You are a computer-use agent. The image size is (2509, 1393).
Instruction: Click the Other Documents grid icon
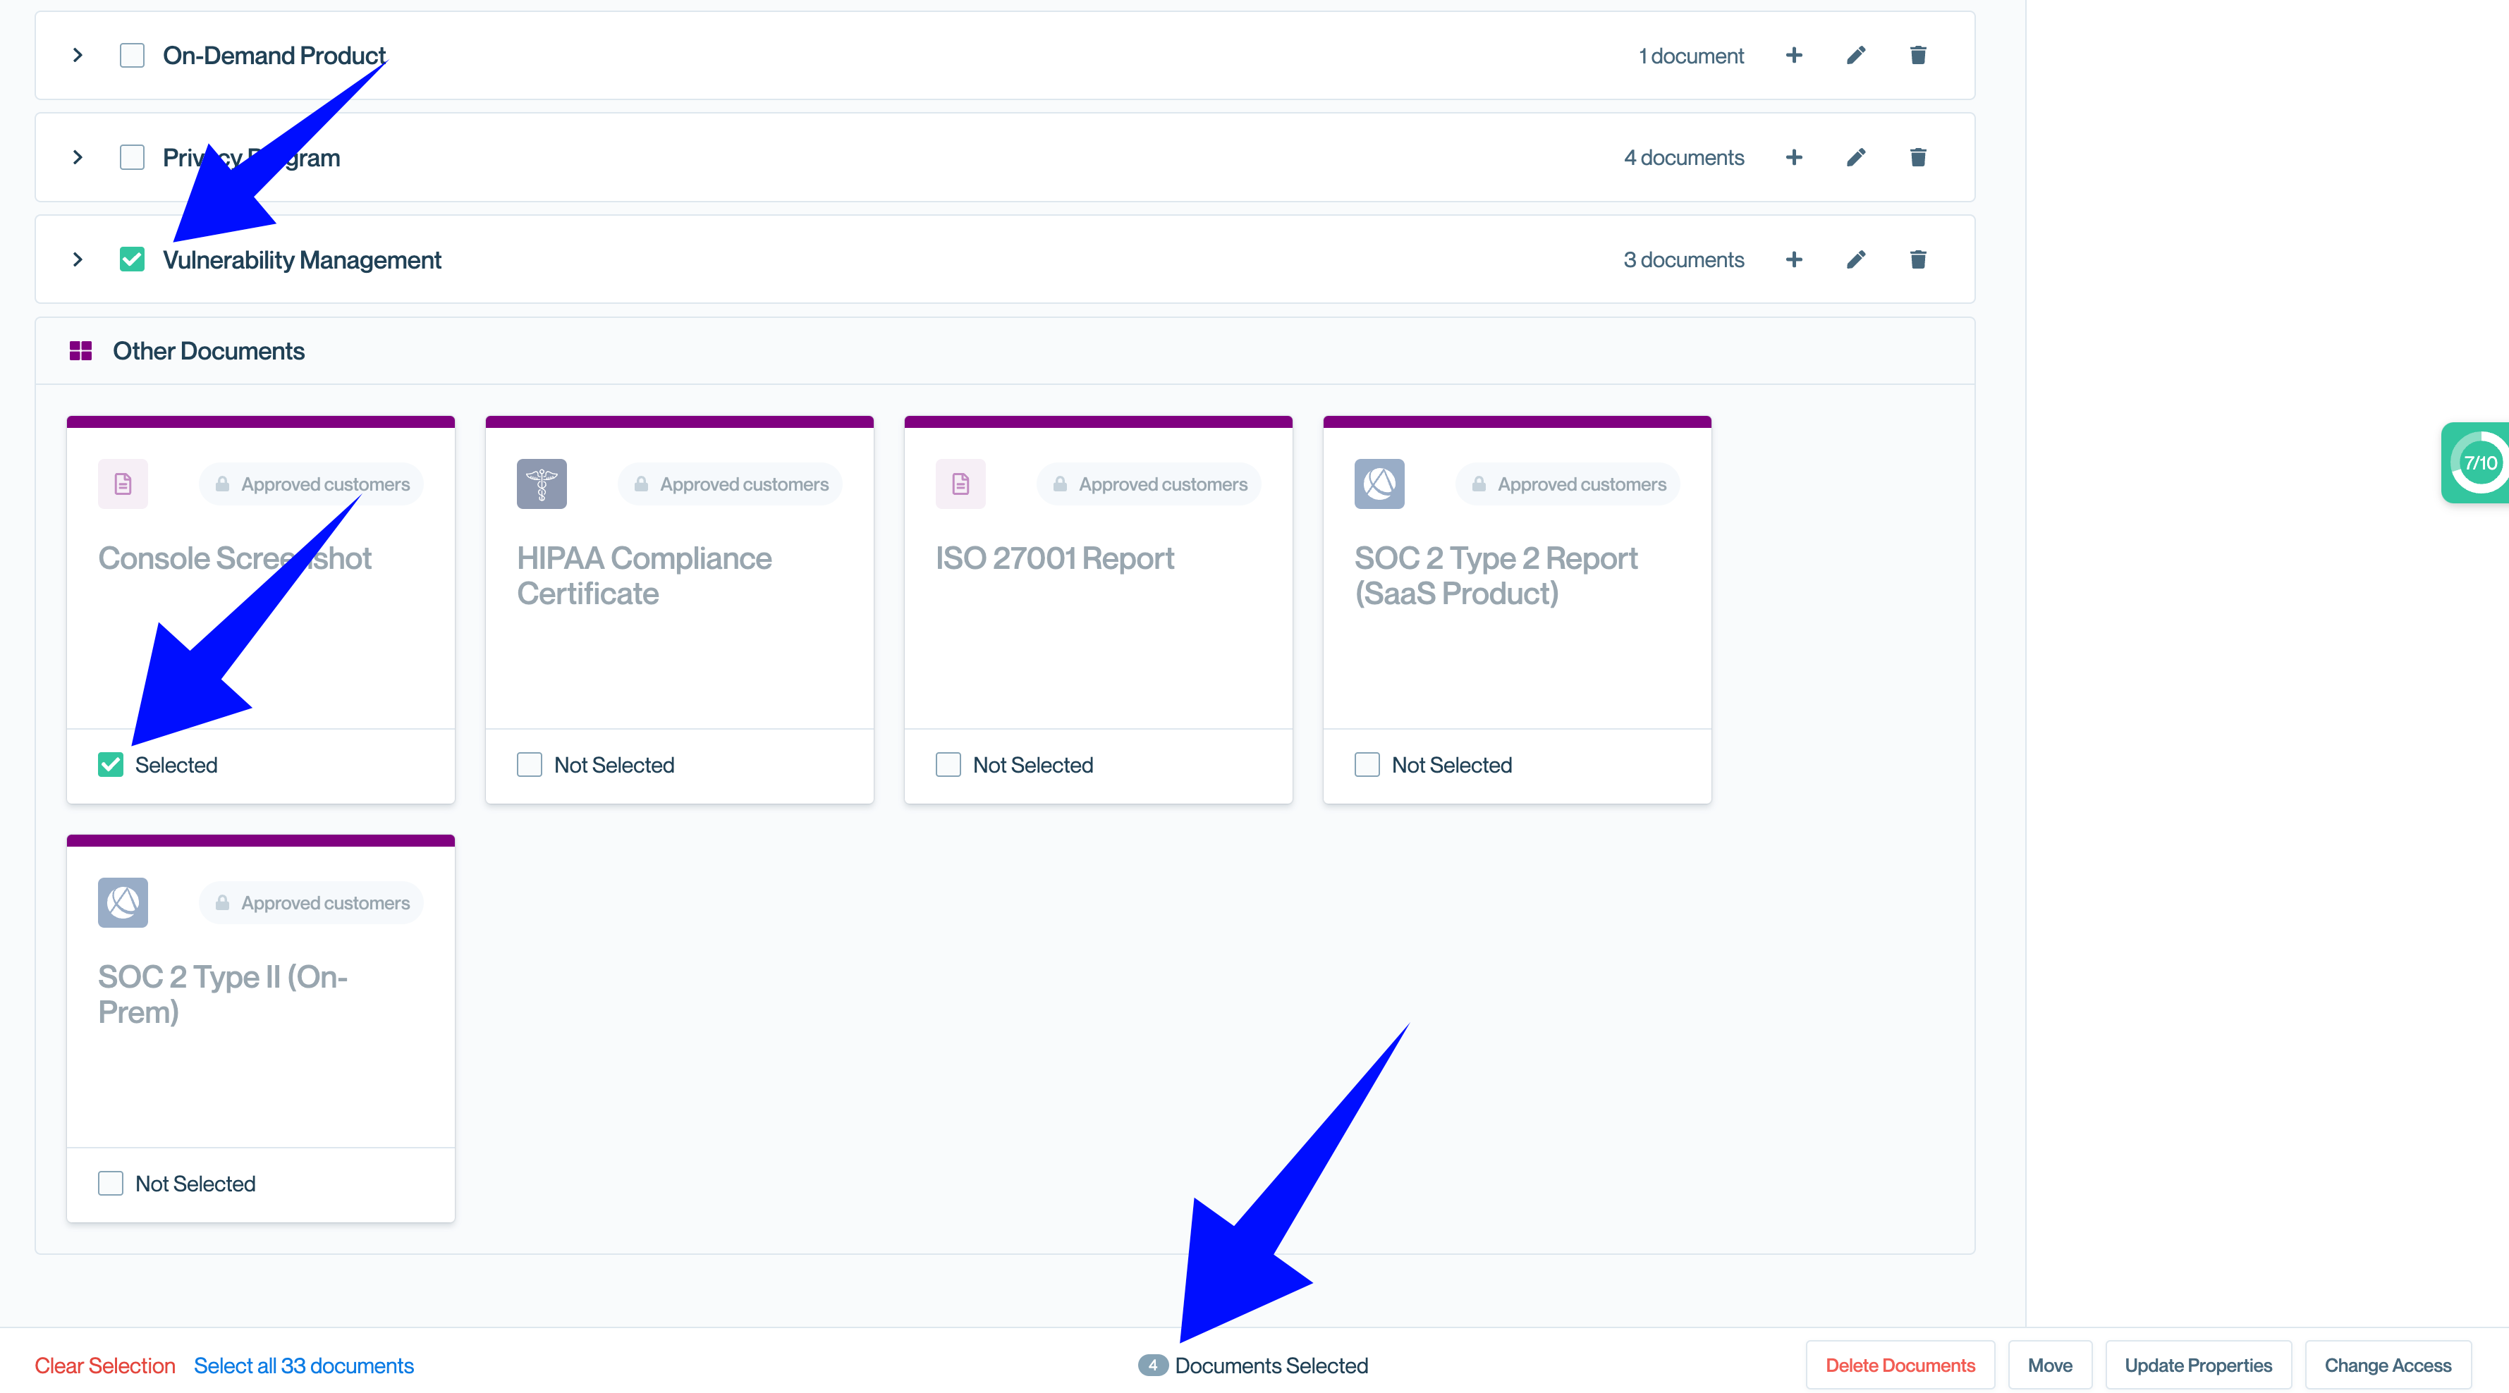pos(81,351)
